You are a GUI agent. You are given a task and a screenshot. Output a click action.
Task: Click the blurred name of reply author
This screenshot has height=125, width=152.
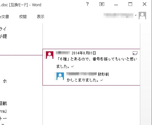[81, 74]
